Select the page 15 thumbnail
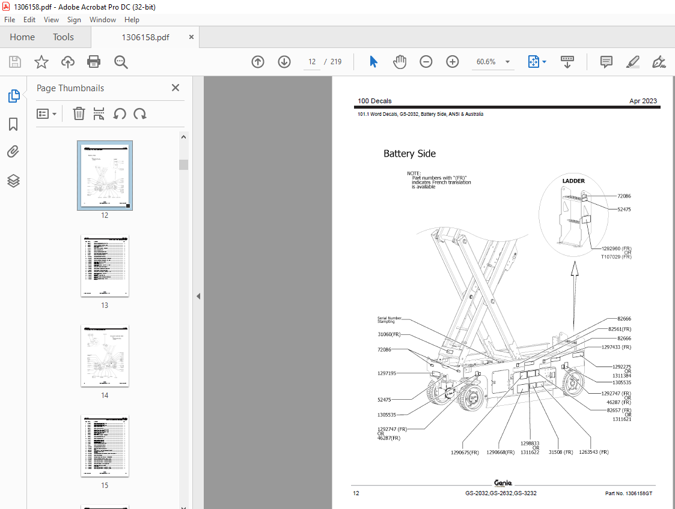Image resolution: width=675 pixels, height=509 pixels. click(x=105, y=446)
